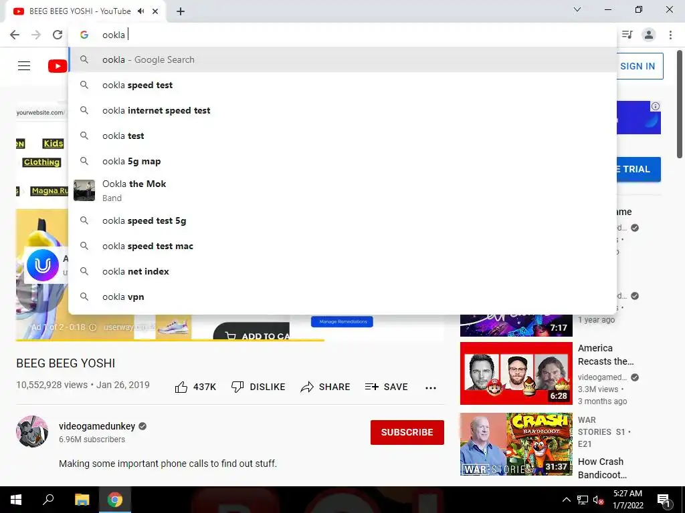The height and width of the screenshot is (513, 685).
Task: Pick the 'ookla speed test 5g' suggestion
Action: 343,220
